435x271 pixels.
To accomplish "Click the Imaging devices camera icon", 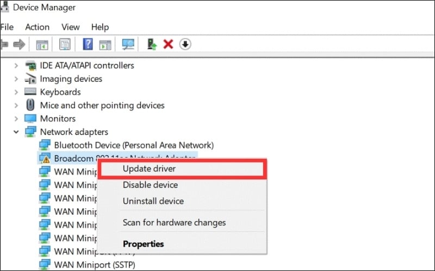I will point(30,79).
